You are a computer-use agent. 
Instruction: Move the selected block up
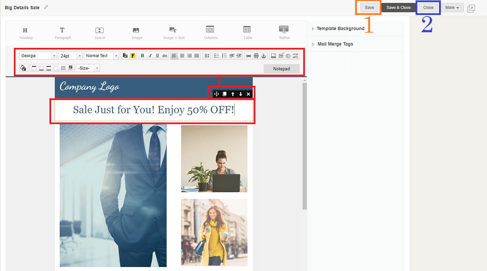click(x=233, y=94)
